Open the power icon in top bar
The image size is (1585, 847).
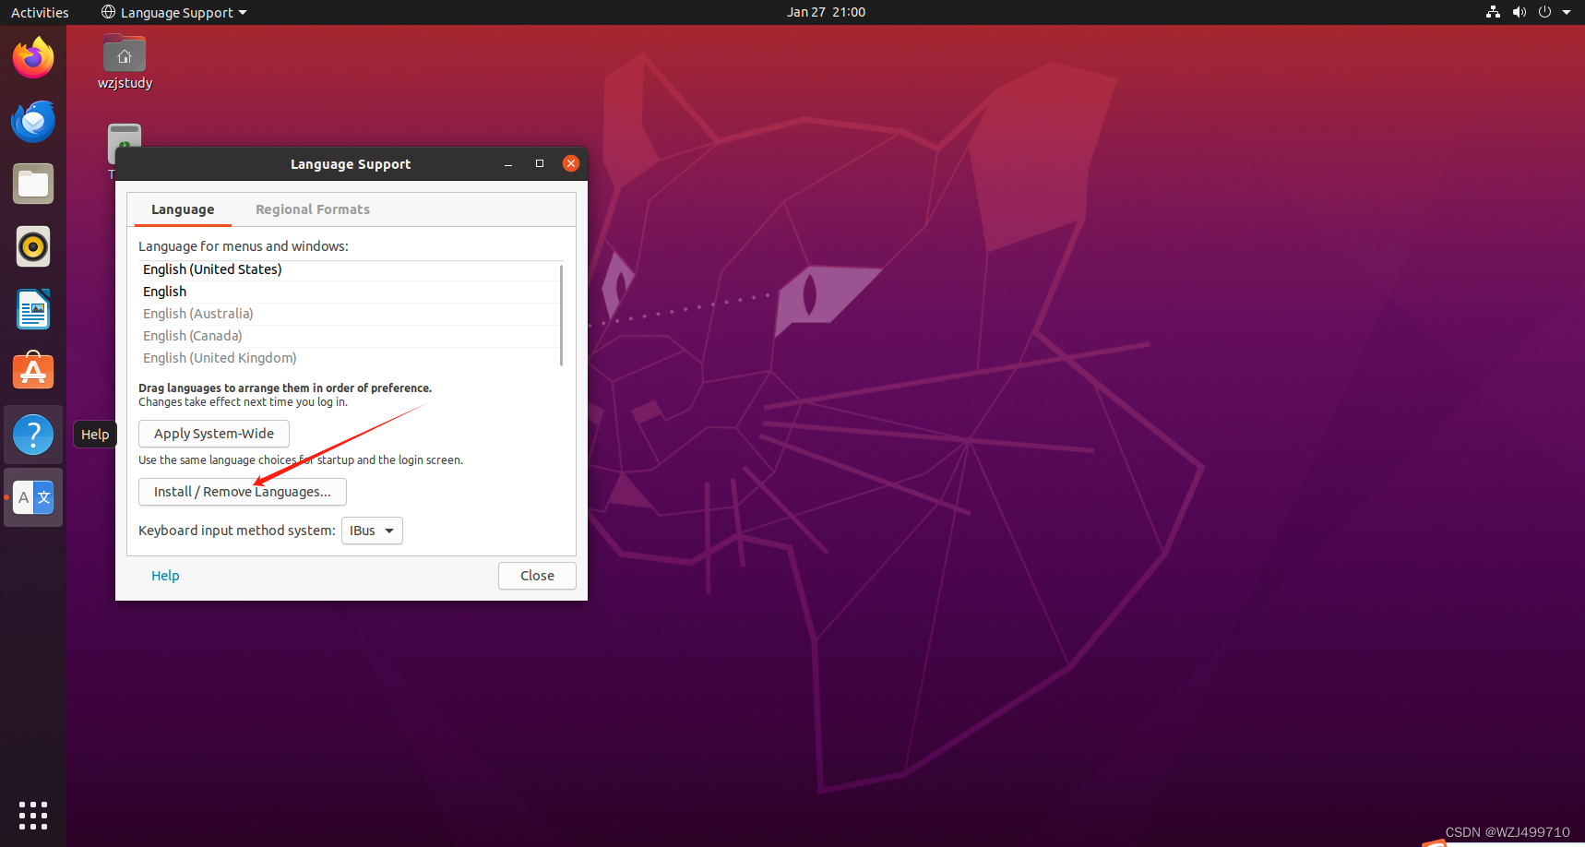click(x=1544, y=12)
